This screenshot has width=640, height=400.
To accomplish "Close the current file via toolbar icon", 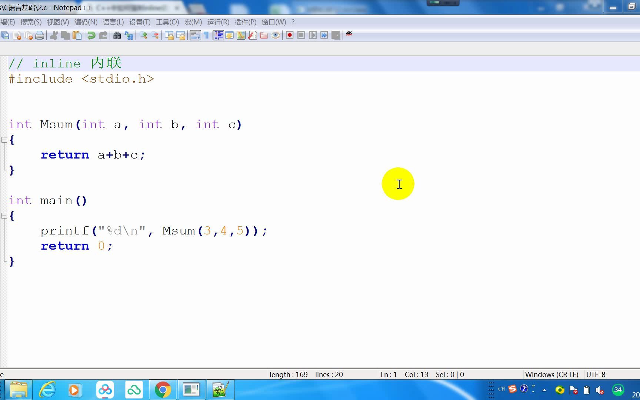I will click(x=17, y=35).
